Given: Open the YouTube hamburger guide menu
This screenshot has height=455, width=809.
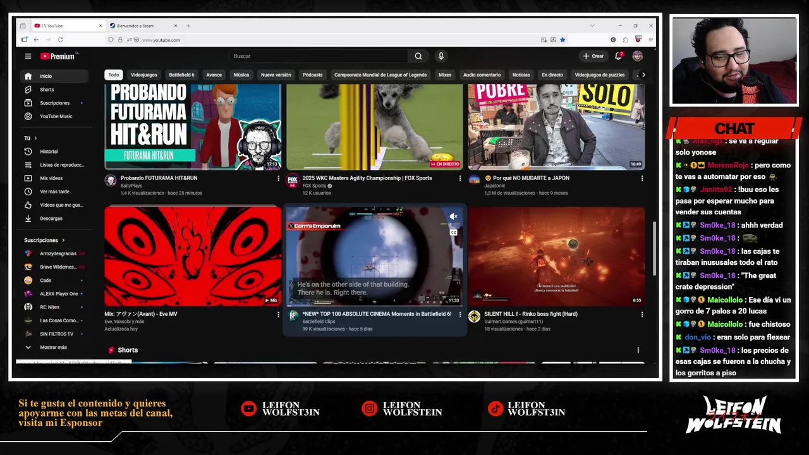Looking at the screenshot, I should [x=28, y=56].
